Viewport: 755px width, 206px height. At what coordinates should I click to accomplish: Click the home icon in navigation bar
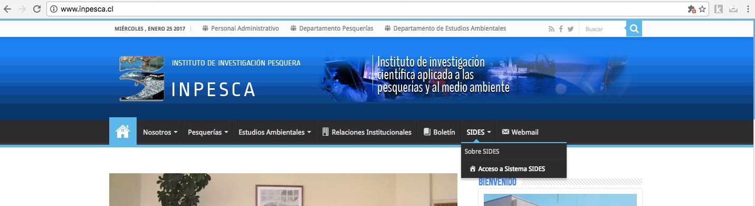point(122,131)
